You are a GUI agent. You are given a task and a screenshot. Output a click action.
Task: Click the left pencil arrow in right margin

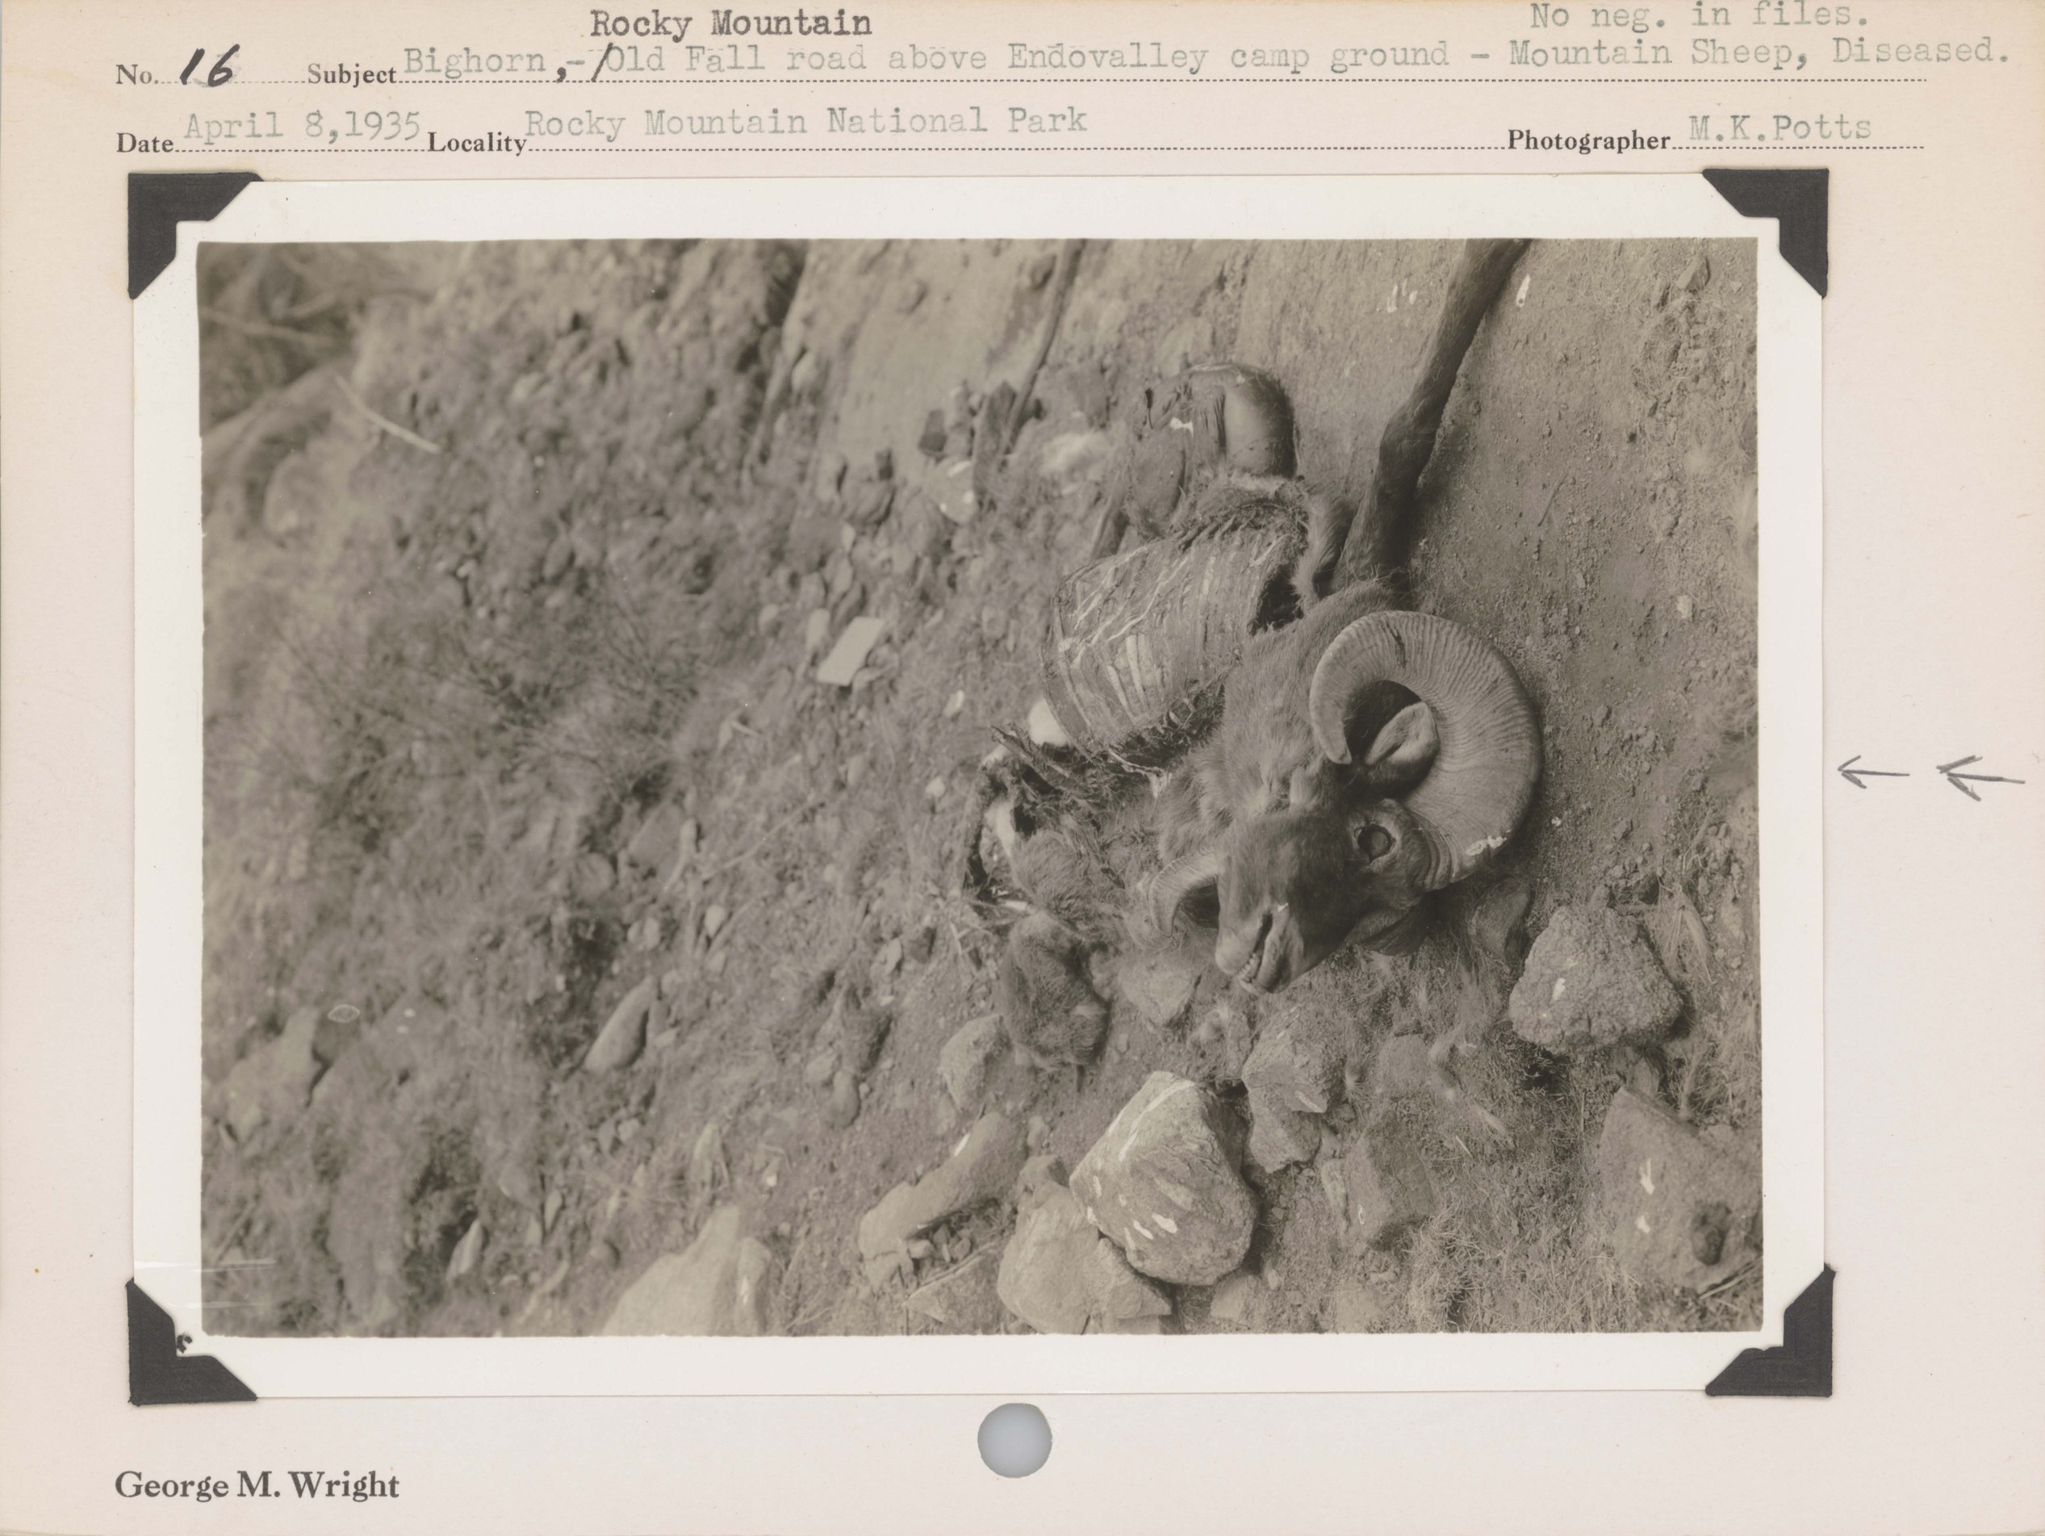(x=1872, y=772)
